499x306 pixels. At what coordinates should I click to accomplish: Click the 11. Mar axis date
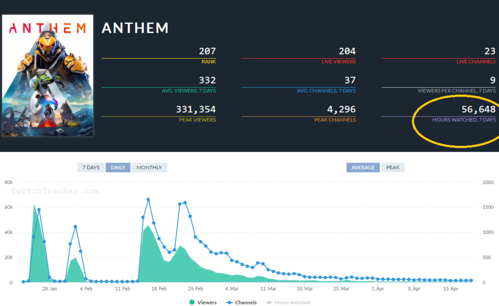point(269,288)
